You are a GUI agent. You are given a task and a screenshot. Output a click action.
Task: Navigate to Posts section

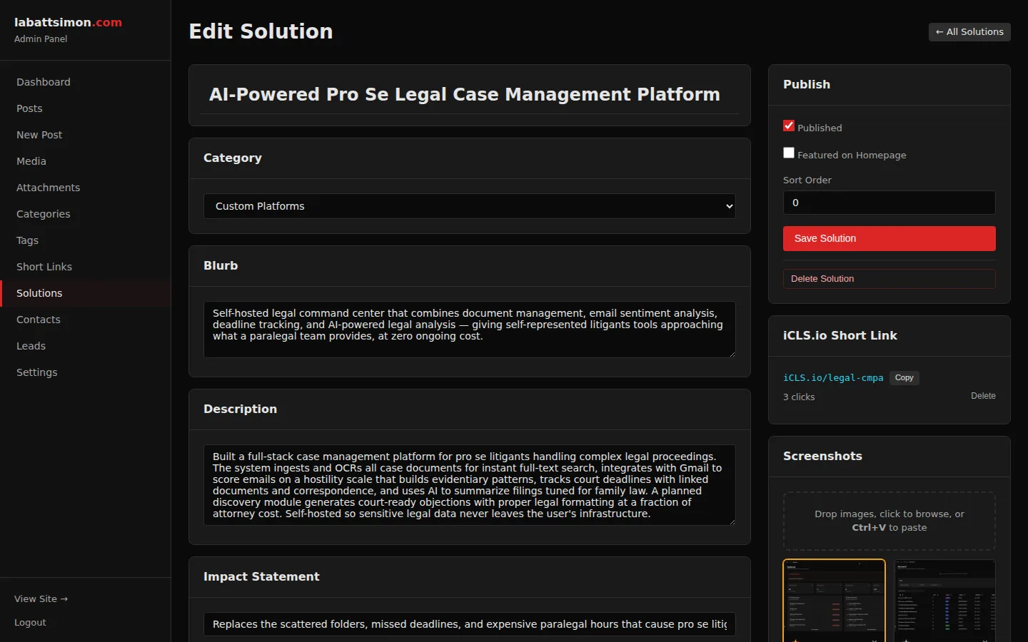[x=29, y=108]
